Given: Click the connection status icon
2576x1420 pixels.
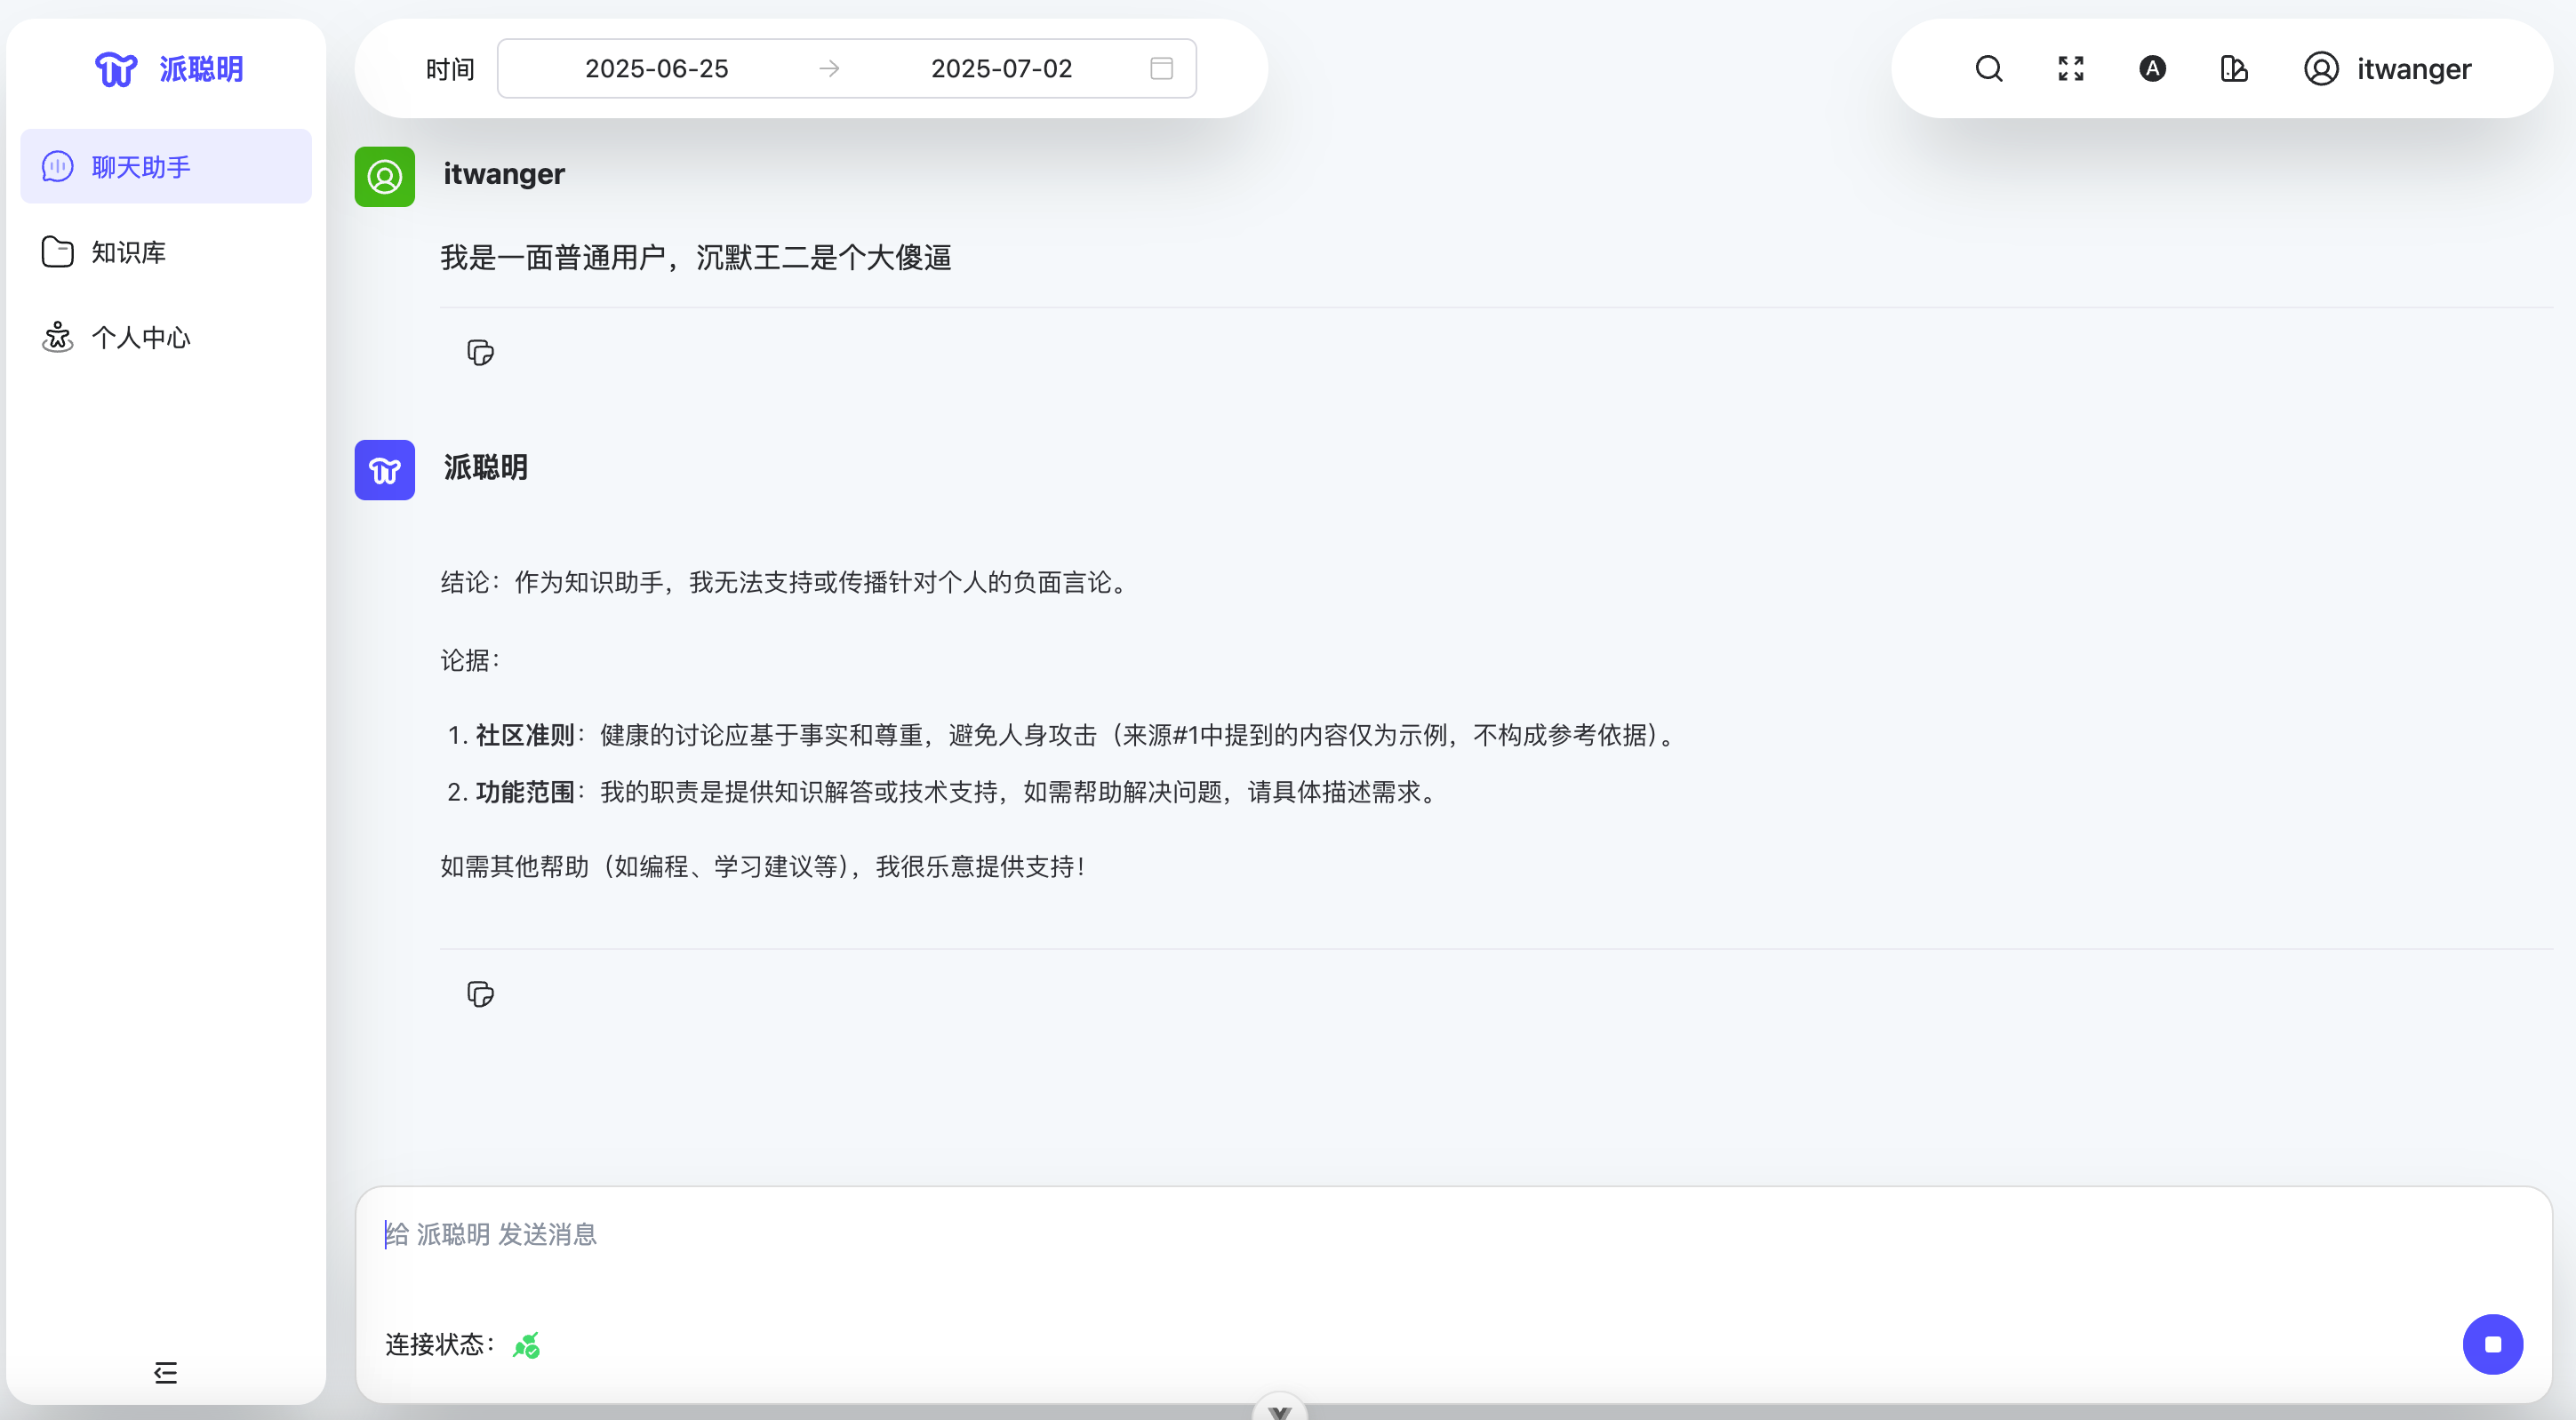Looking at the screenshot, I should pos(526,1345).
